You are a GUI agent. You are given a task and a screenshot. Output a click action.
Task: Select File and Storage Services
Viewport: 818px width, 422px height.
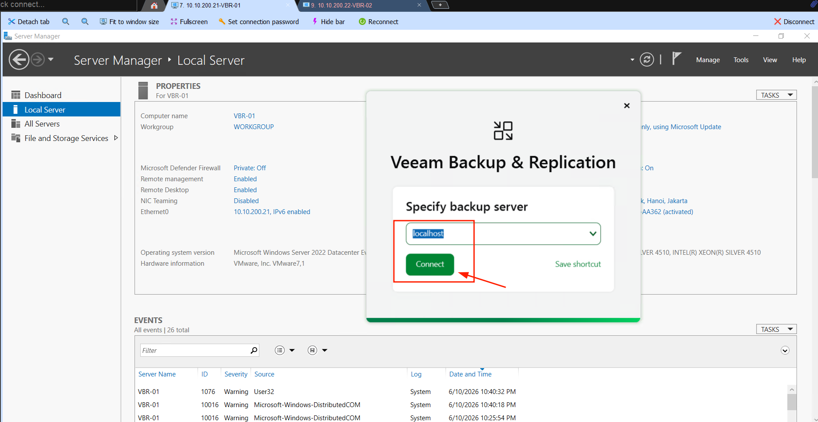[x=66, y=138]
